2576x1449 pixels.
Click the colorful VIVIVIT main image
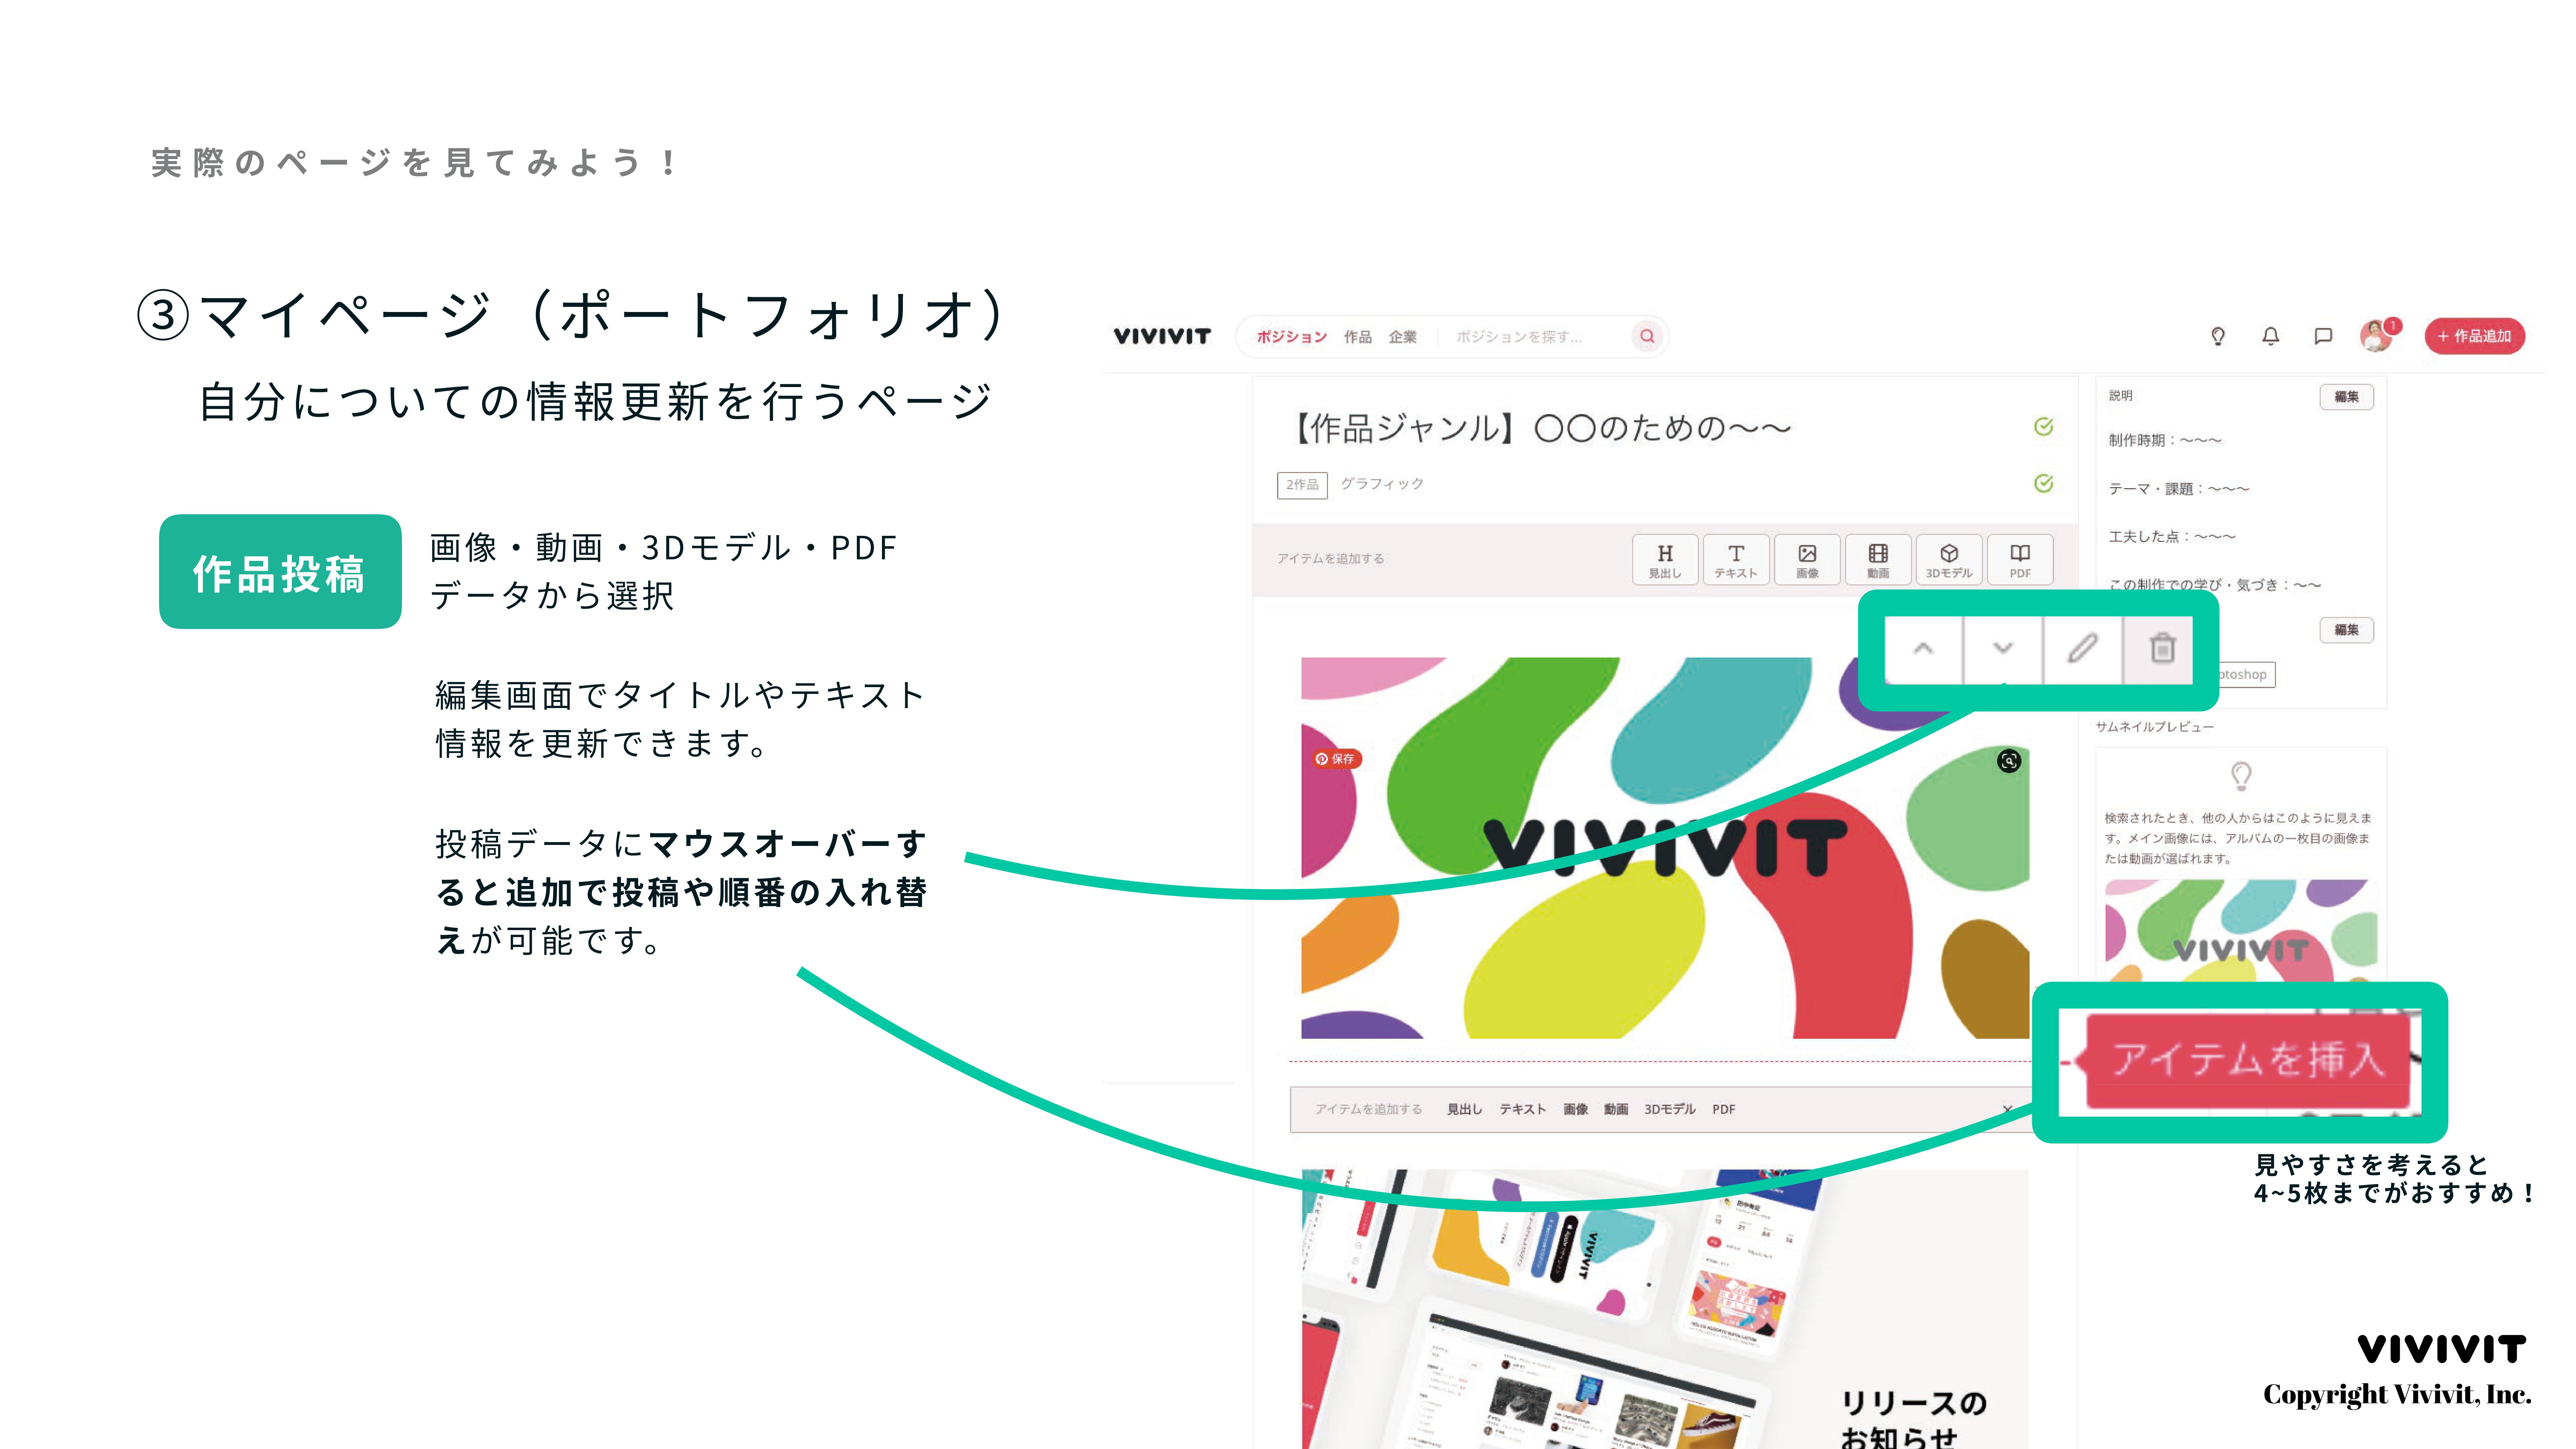pyautogui.click(x=1665, y=848)
